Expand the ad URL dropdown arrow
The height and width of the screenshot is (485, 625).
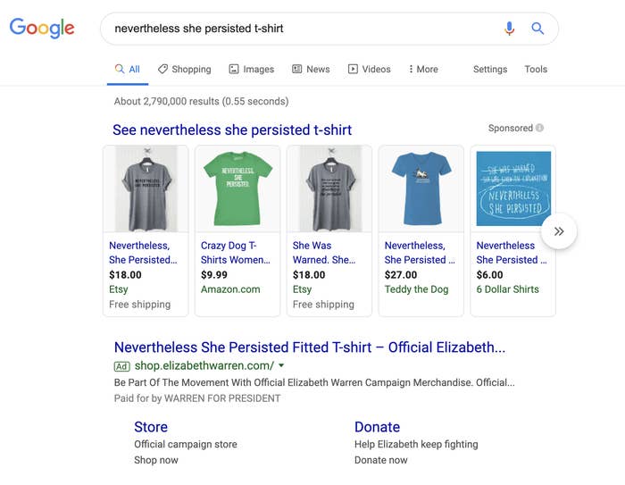pos(281,365)
